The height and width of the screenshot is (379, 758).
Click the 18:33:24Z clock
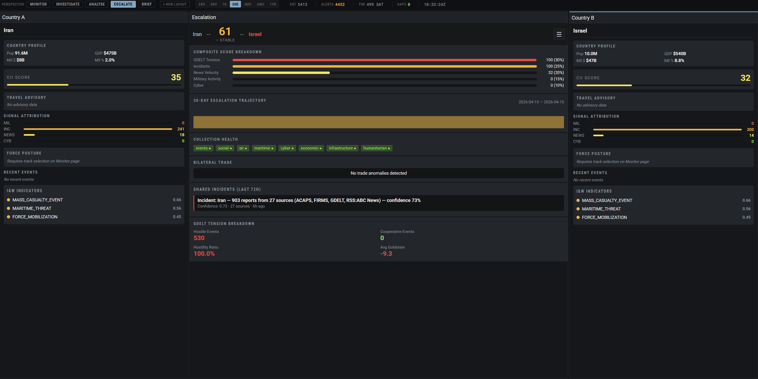[x=435, y=5]
